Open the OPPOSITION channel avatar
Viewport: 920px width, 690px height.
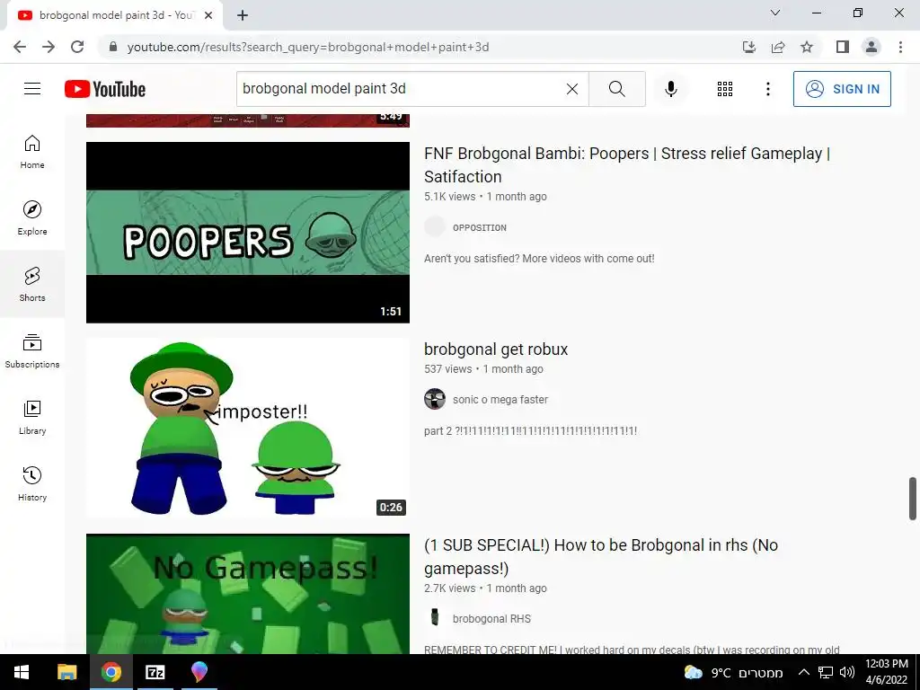pyautogui.click(x=435, y=226)
